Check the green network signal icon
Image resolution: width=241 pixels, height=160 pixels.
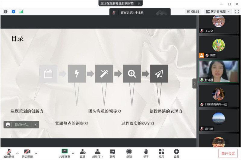pyautogui.click(x=21, y=12)
